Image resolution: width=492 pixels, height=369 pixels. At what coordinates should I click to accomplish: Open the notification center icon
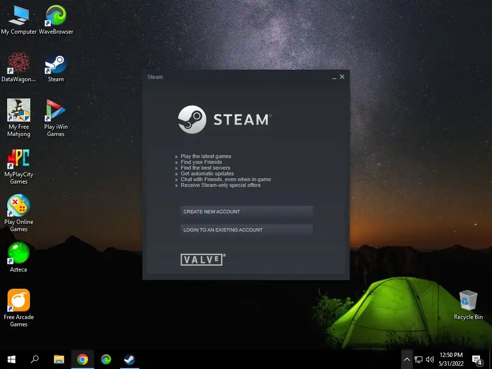[477, 359]
